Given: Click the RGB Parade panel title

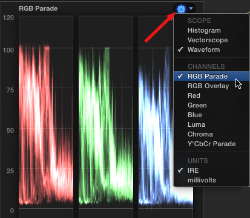Looking at the screenshot, I should pos(38,8).
